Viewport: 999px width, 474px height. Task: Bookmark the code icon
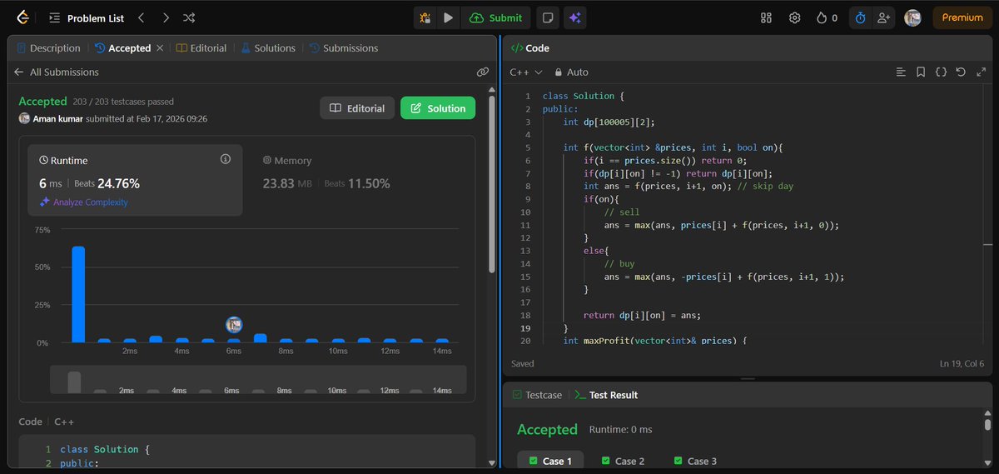click(x=921, y=72)
